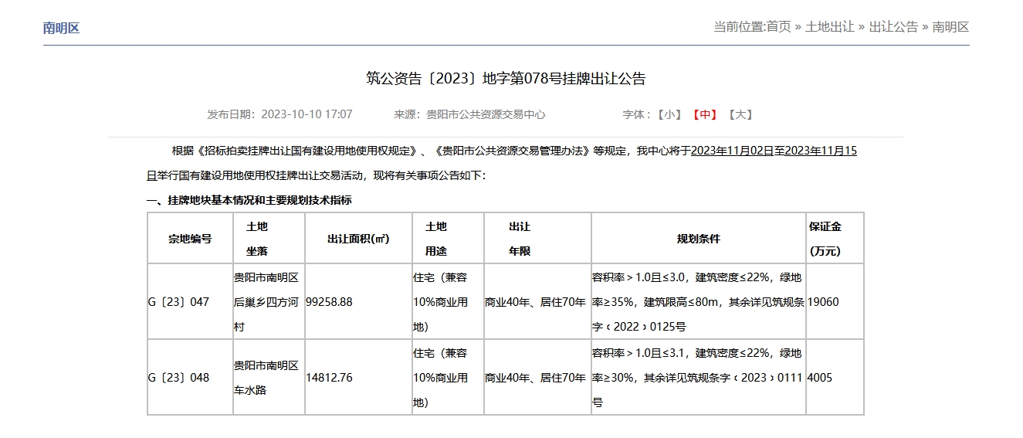This screenshot has width=1023, height=438.
Task: Click the 车水路 location cell
Action: pyautogui.click(x=250, y=390)
